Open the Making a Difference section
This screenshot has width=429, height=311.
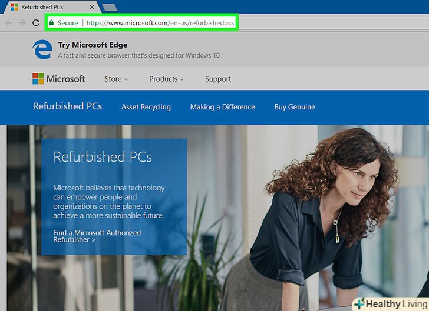pos(222,107)
